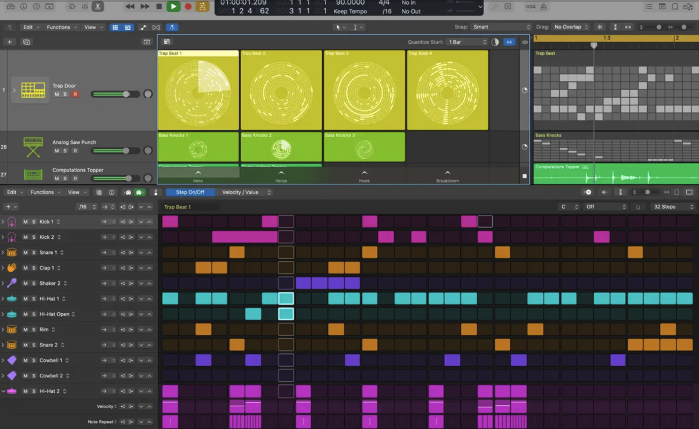Screen dimensions: 699x429
Task: Select the Velocity / Value edit mode
Action: coord(240,192)
